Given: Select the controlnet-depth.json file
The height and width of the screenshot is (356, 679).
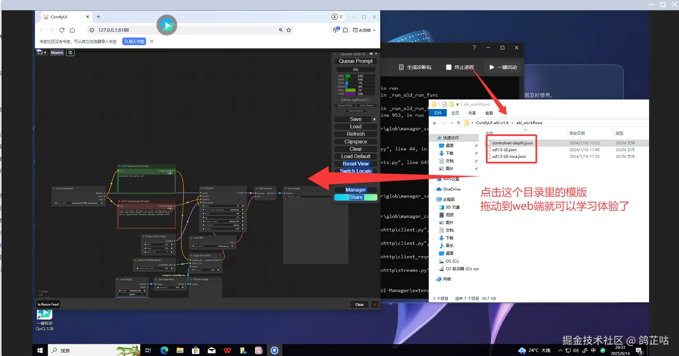Looking at the screenshot, I should pos(512,143).
